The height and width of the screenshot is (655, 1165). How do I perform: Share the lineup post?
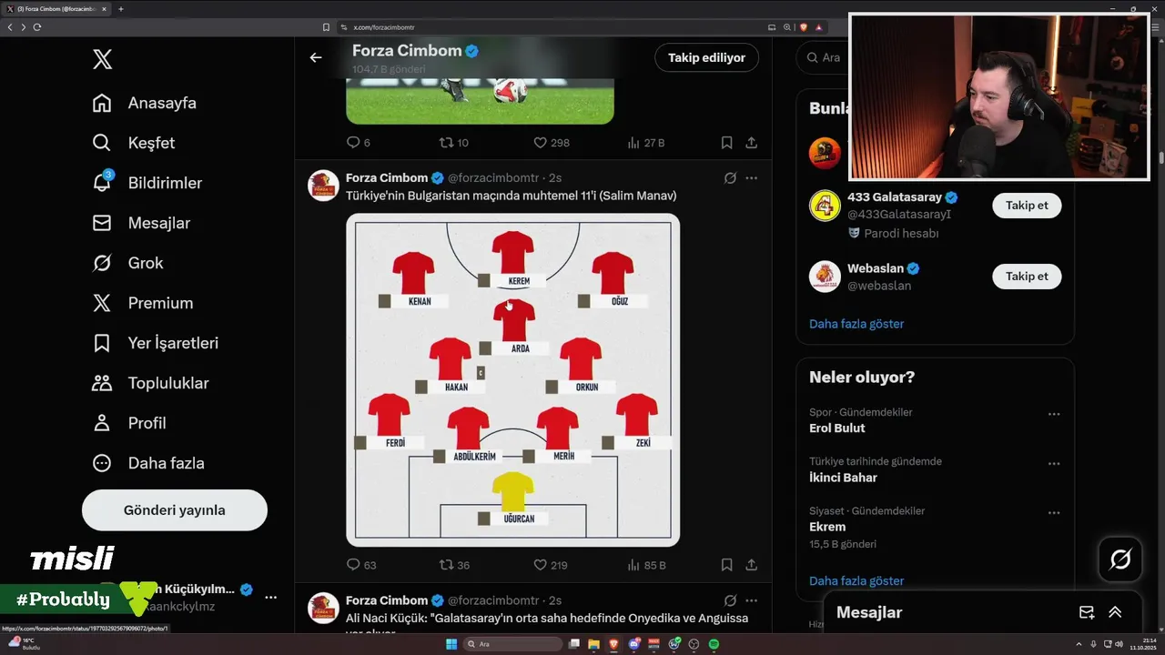tap(751, 565)
